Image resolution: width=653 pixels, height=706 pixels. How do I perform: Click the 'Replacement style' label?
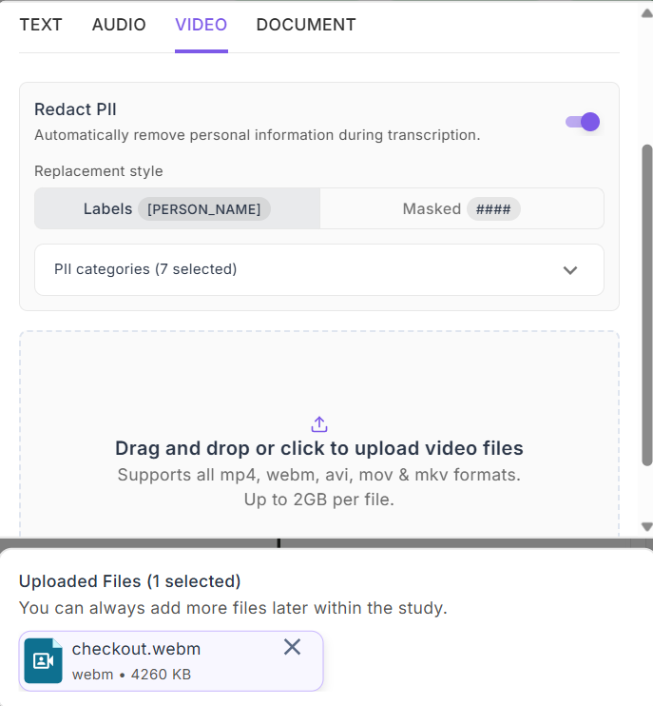pos(99,171)
